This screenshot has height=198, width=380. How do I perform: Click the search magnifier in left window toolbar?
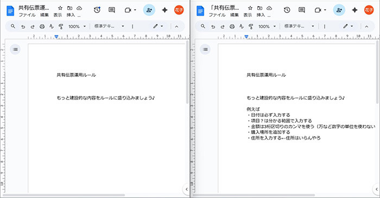[x=13, y=26]
